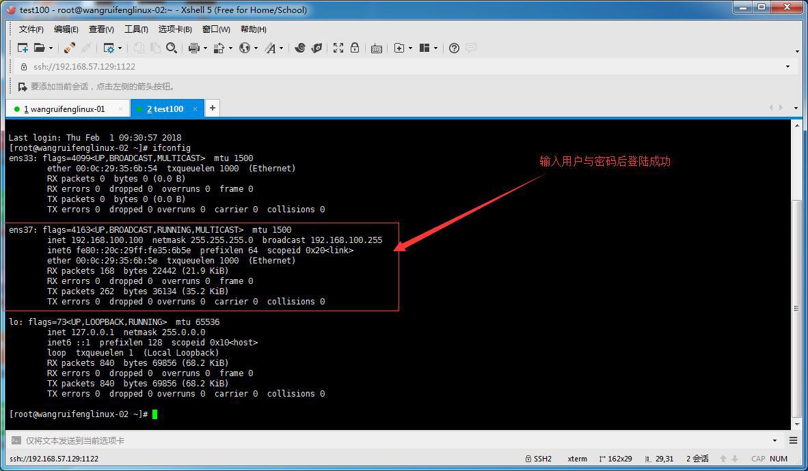This screenshot has height=471, width=808.
Task: Expand the address bar dropdown arrow
Action: pyautogui.click(x=787, y=66)
